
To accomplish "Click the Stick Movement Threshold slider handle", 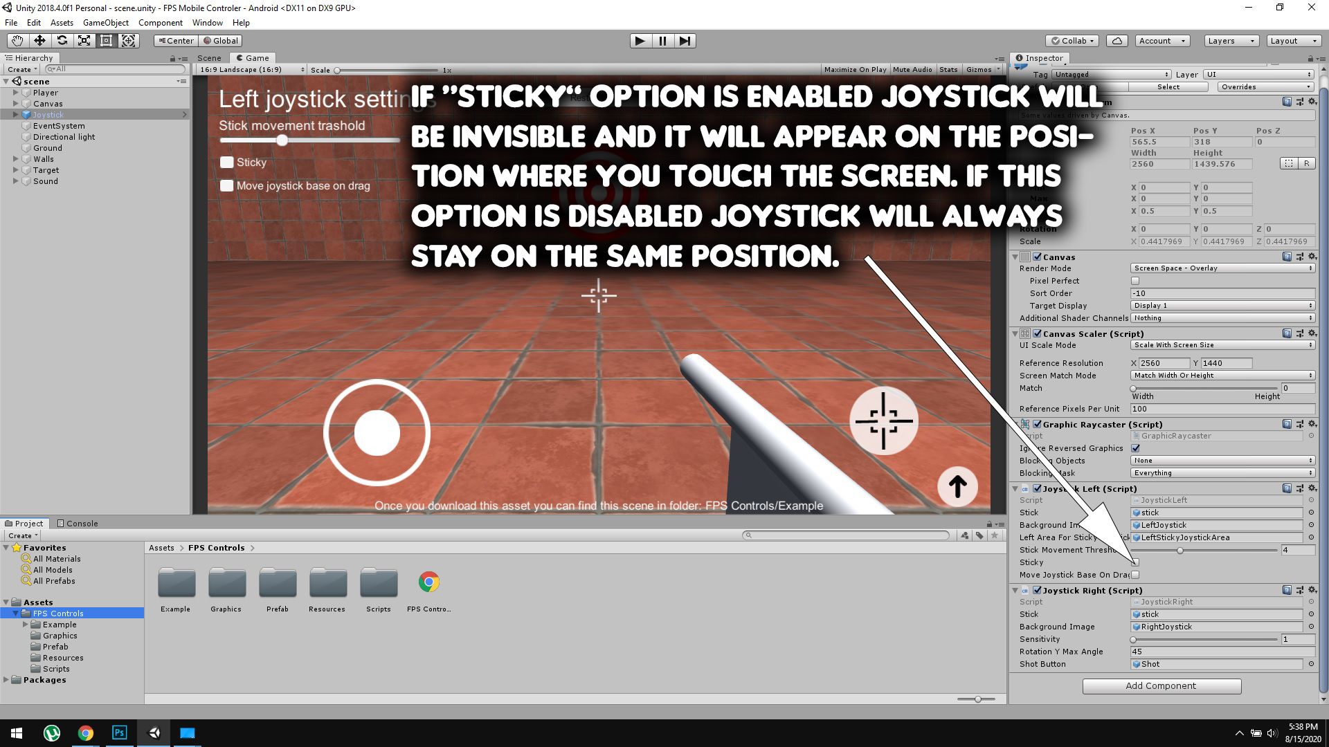I will pos(1179,551).
